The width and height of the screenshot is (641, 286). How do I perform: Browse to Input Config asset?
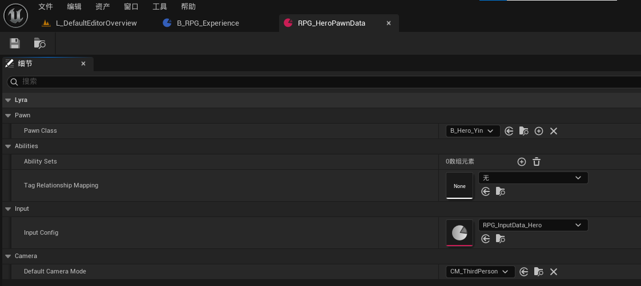pos(501,239)
